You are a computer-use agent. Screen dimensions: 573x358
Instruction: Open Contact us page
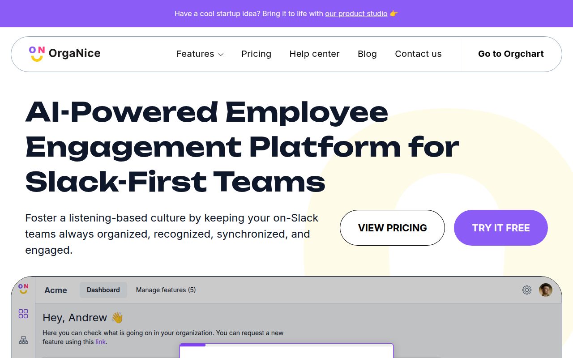[x=418, y=54]
